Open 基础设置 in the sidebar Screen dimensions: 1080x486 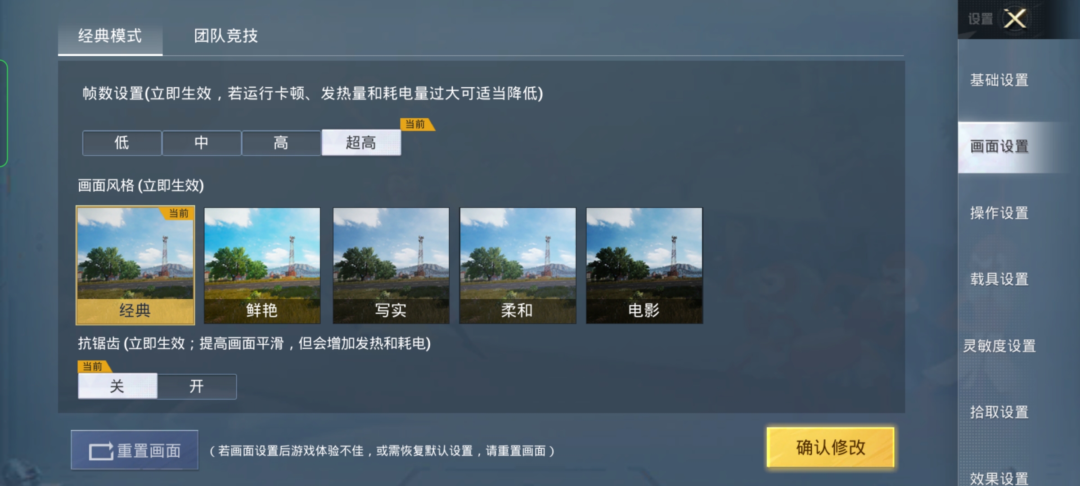999,80
